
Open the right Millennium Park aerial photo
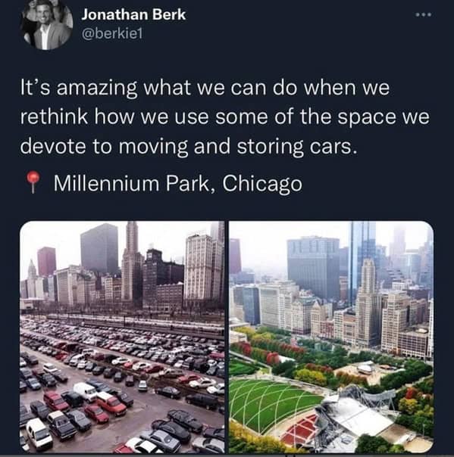tap(331, 337)
